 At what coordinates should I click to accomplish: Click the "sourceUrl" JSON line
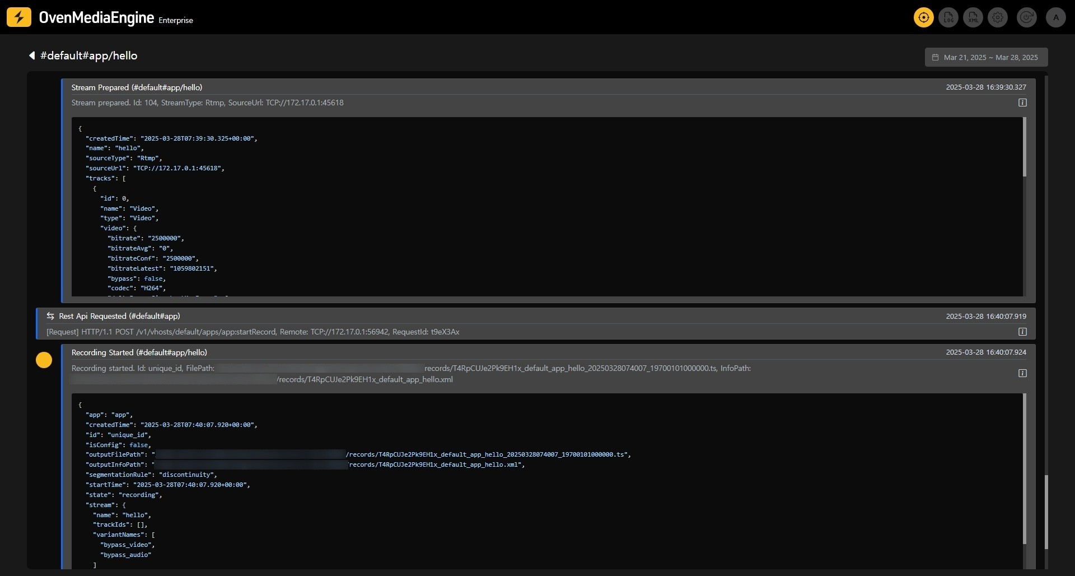coord(155,168)
